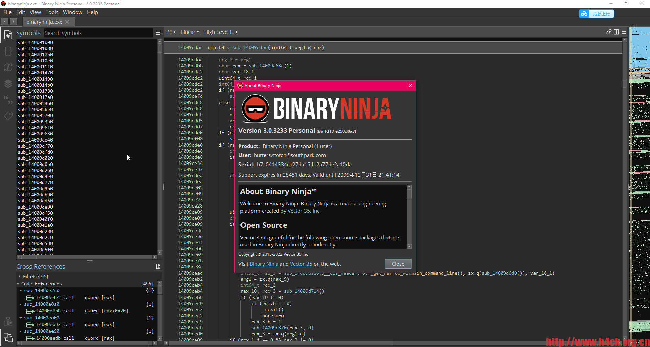
Task: Open the Variables sidebar icon
Action: point(8,67)
